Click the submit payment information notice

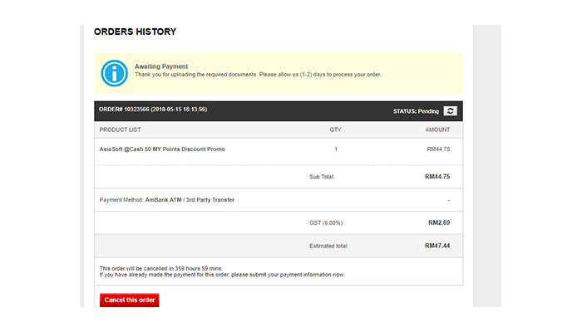(222, 275)
